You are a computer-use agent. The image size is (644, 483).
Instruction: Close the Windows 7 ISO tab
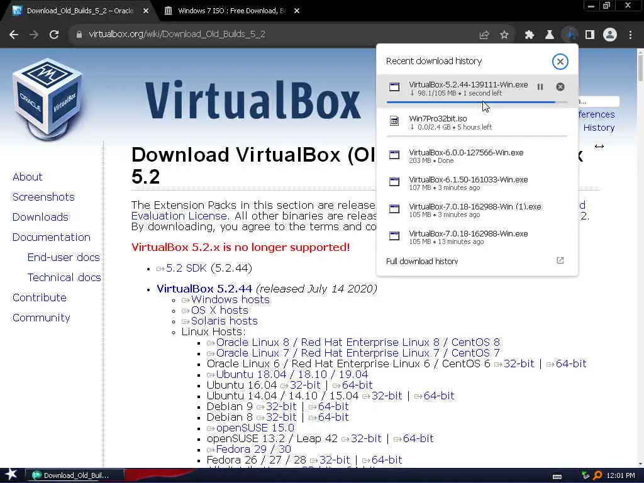pos(297,11)
